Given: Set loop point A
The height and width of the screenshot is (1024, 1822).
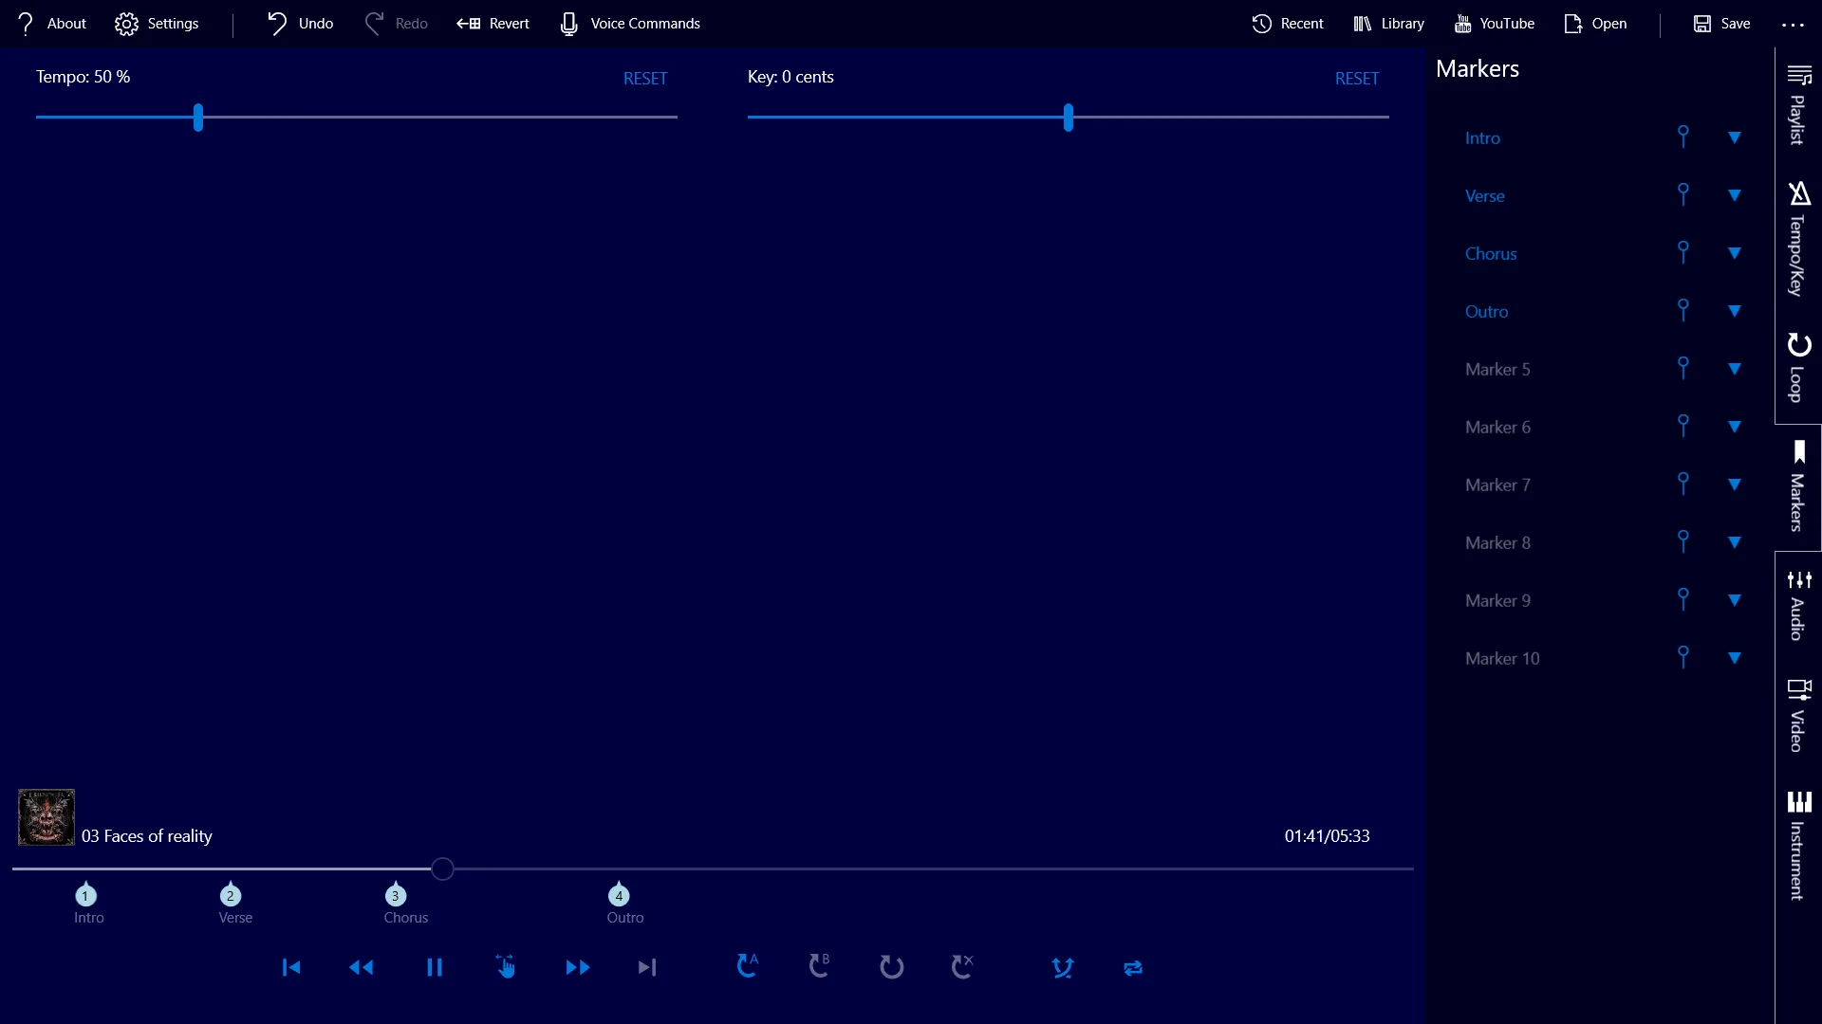Looking at the screenshot, I should [748, 966].
